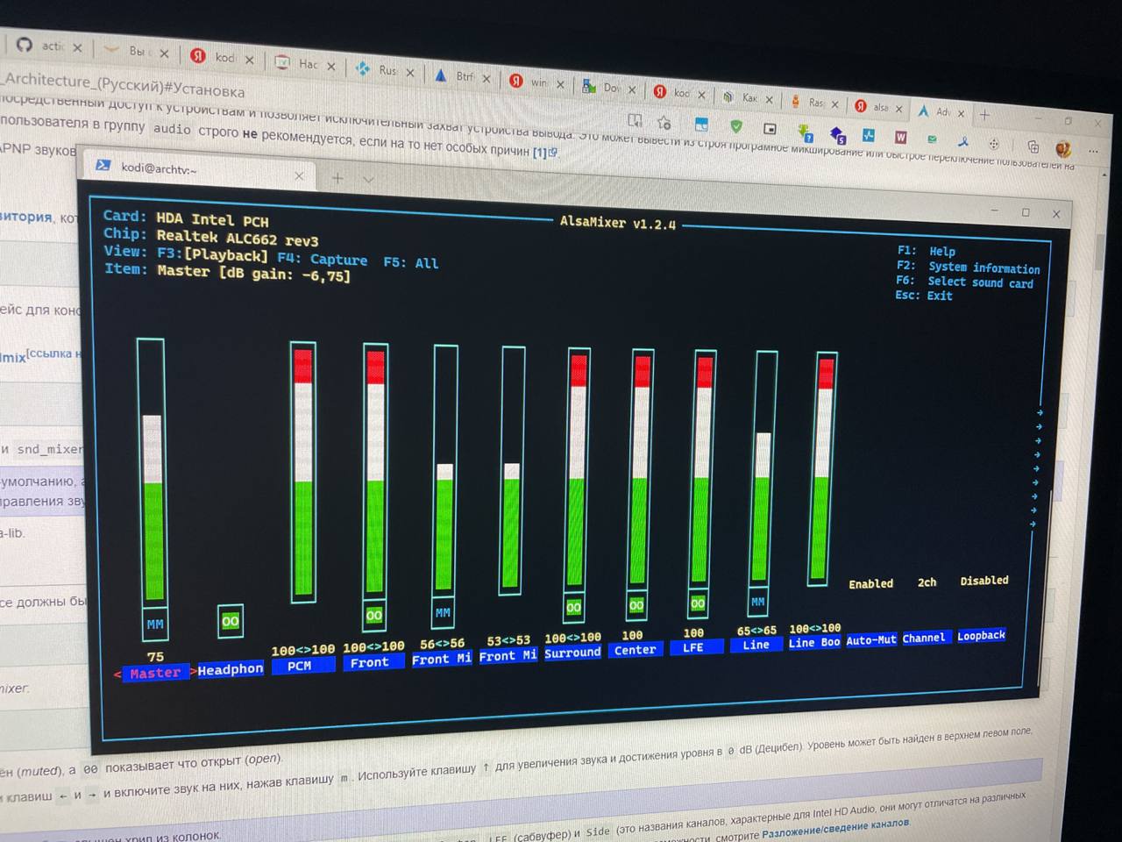Unmute the Line MM box

[758, 602]
